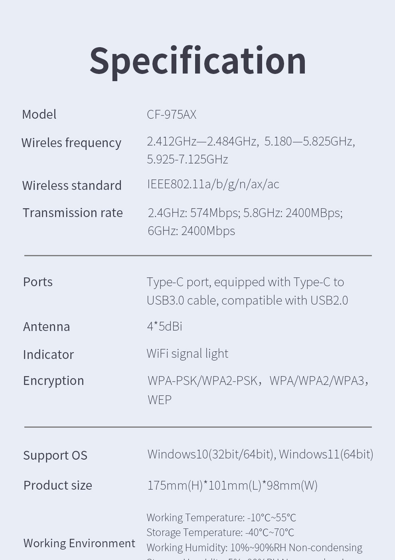This screenshot has width=395, height=560.
Task: Click the Wireless standard label
Action: 72,185
